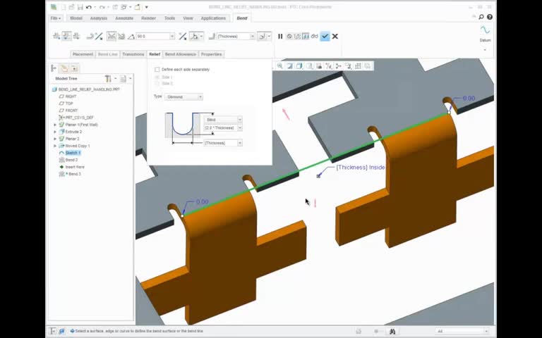Image resolution: width=542 pixels, height=338 pixels.
Task: Click Redo arrow in quick access toolbar
Action: (102, 7)
